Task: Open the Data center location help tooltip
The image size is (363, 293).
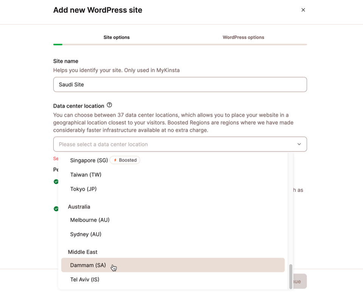Action: tap(109, 105)
